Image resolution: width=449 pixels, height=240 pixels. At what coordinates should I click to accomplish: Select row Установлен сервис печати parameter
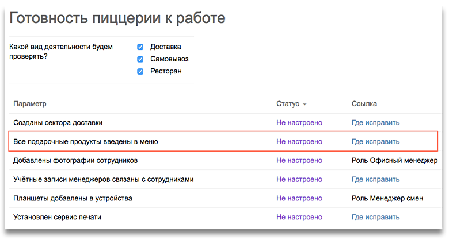(57, 217)
